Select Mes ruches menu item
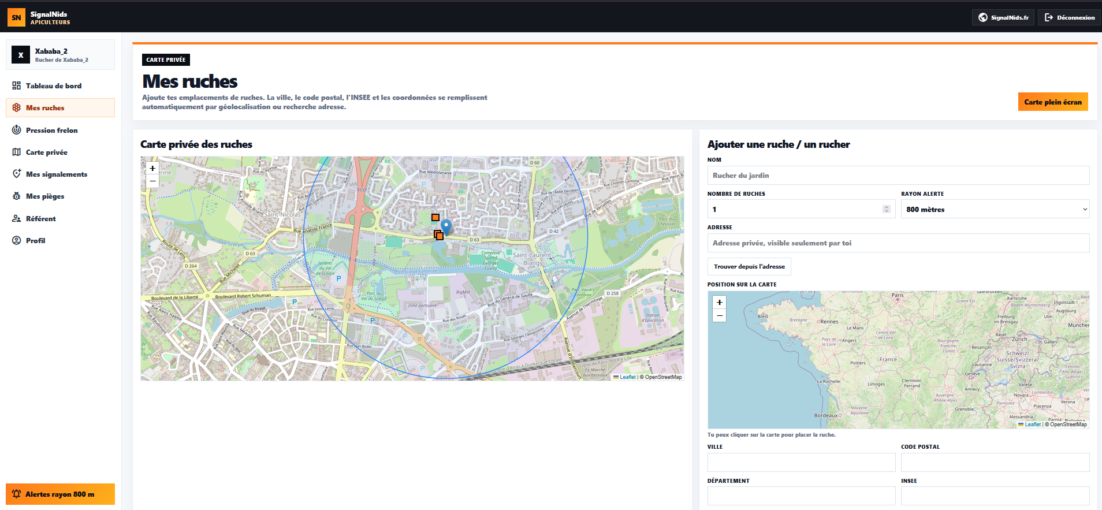The width and height of the screenshot is (1102, 510). (x=60, y=107)
